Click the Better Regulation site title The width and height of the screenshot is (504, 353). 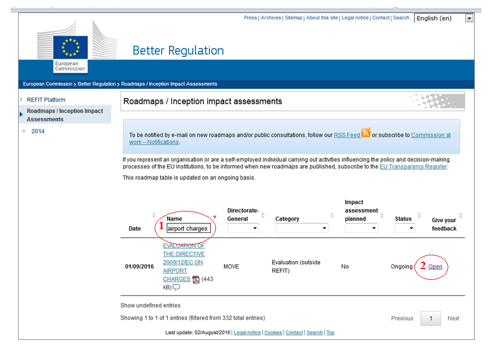178,51
